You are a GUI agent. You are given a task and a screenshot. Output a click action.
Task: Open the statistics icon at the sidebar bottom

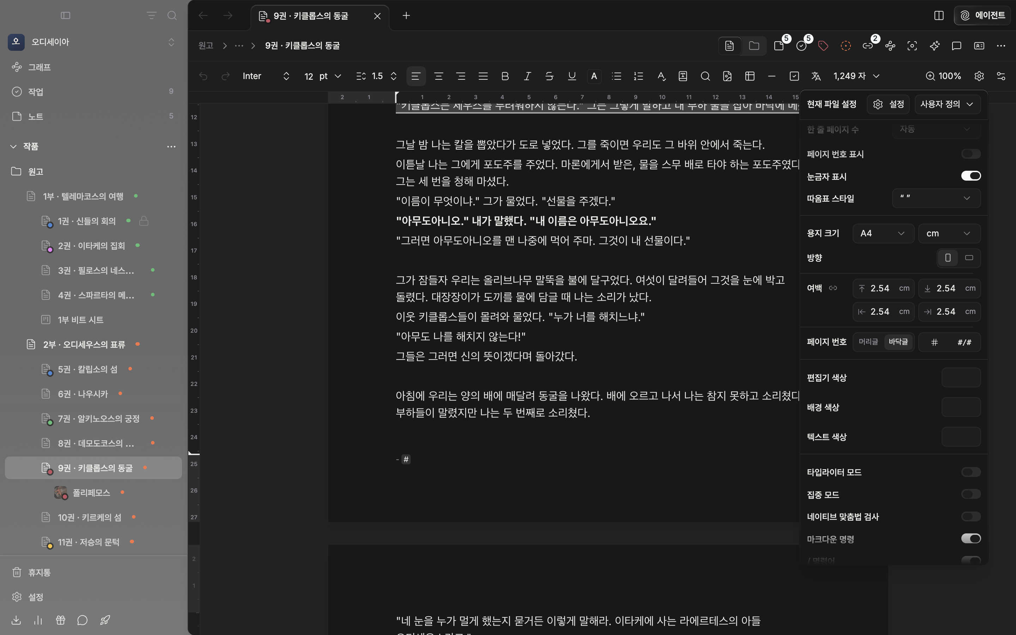point(38,620)
